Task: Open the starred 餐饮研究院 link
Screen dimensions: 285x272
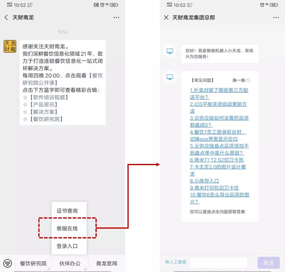Action: coord(46,119)
